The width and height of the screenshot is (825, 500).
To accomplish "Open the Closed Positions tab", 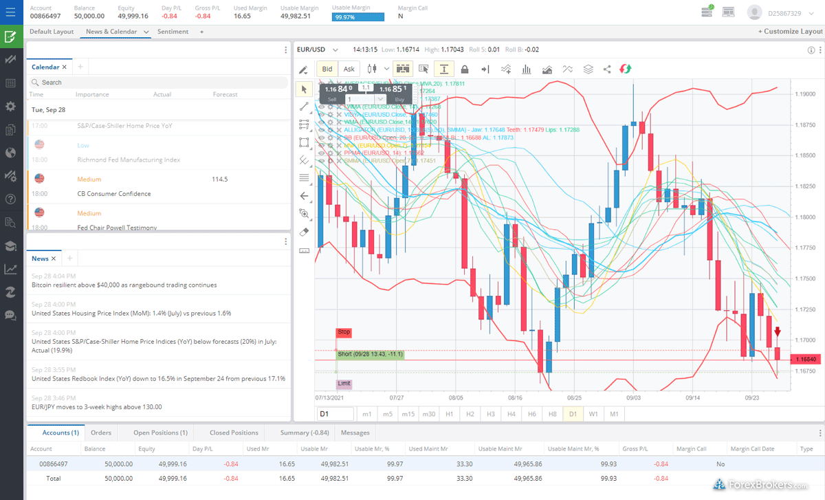I will pyautogui.click(x=234, y=433).
